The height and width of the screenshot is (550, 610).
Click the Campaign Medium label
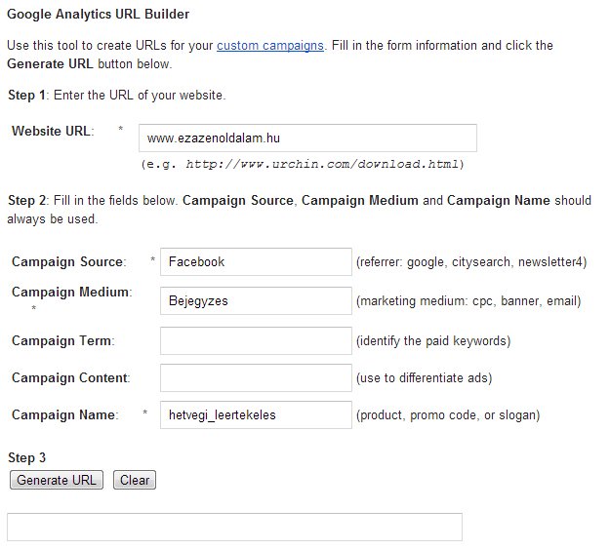[x=71, y=293]
